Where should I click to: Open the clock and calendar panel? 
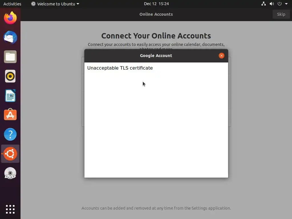tap(156, 4)
